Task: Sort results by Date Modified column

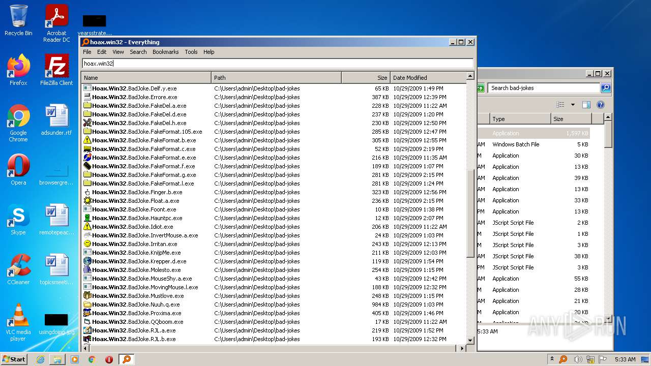Action: pyautogui.click(x=427, y=78)
